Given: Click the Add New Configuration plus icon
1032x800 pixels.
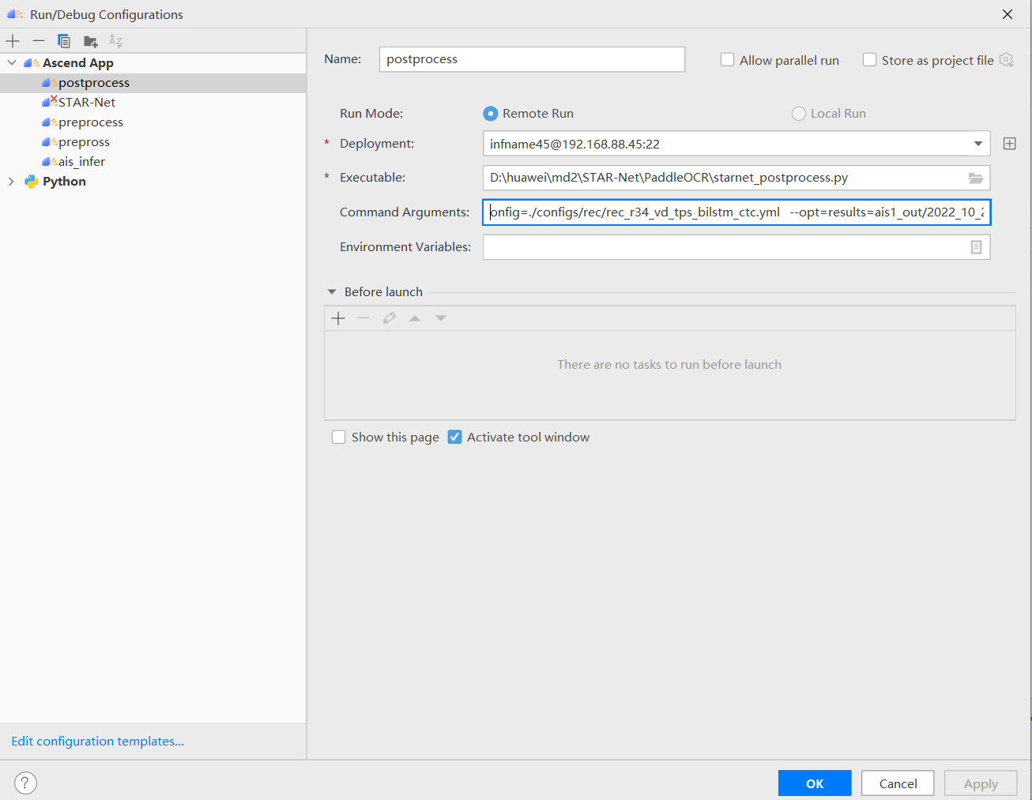Looking at the screenshot, I should pos(13,41).
